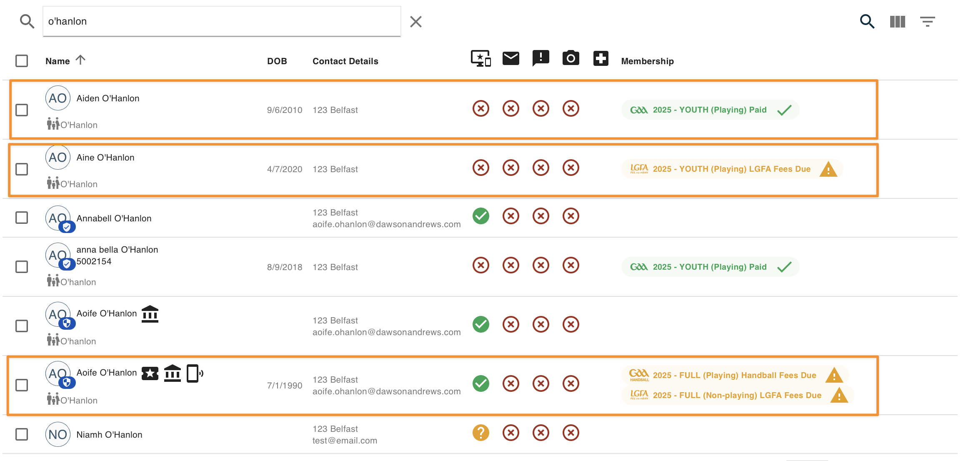Click inside the o'hanlon search field

[x=222, y=21]
